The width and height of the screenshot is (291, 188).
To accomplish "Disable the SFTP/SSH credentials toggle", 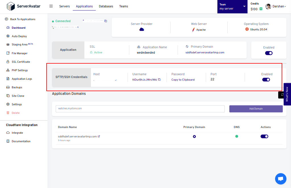I will coord(266,80).
